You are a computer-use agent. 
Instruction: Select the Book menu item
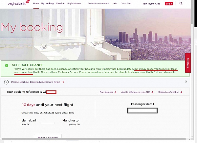click(36, 3)
